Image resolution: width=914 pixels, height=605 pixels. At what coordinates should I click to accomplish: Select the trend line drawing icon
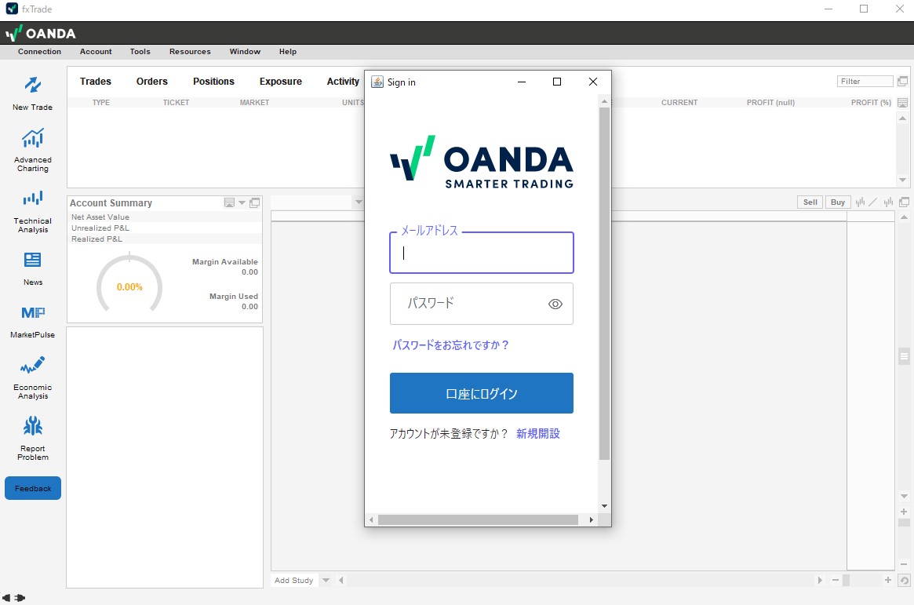click(x=872, y=202)
